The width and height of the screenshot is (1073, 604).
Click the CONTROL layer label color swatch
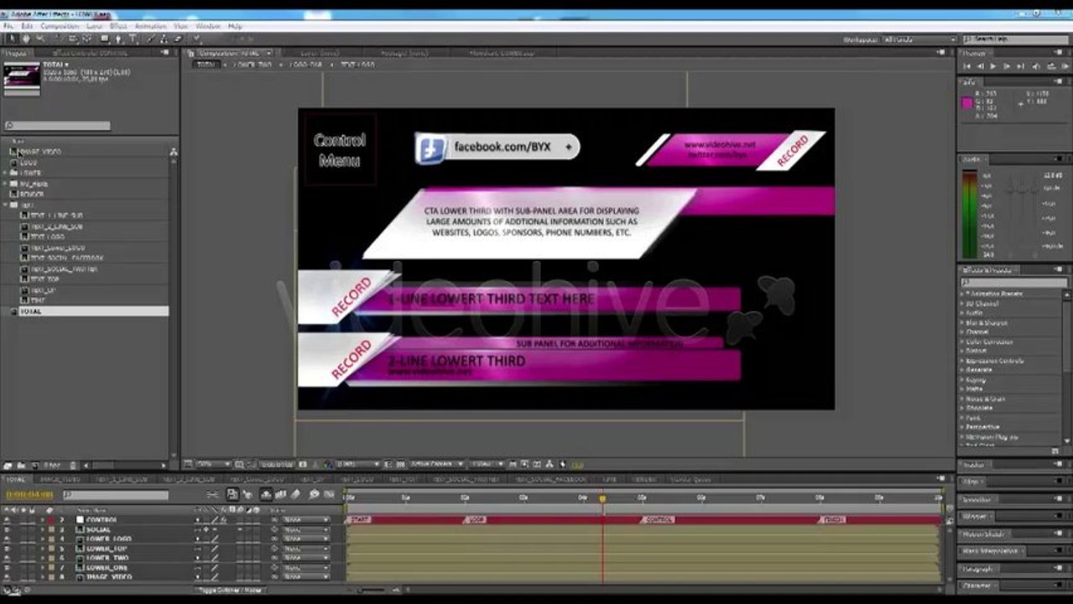coord(50,520)
